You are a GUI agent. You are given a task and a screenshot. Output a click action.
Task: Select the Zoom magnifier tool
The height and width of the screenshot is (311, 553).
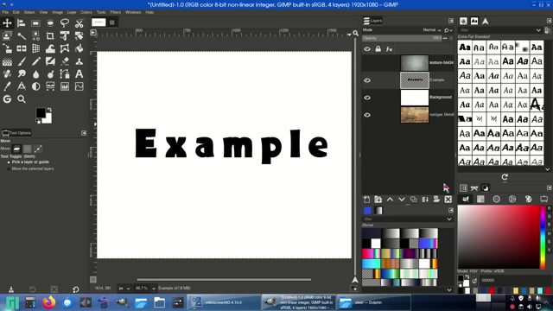tap(22, 99)
